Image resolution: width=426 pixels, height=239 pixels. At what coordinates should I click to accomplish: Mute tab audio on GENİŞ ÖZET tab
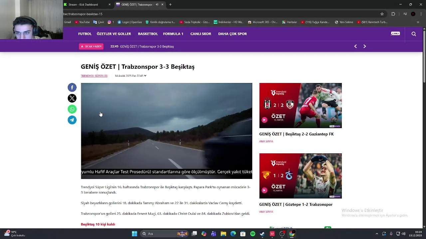click(x=157, y=5)
